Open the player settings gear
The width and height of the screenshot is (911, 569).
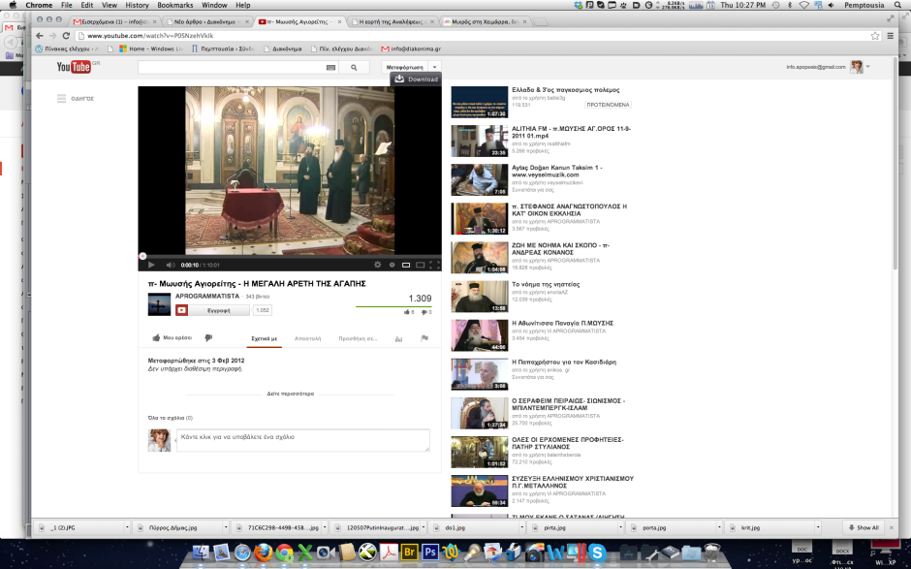[x=378, y=264]
